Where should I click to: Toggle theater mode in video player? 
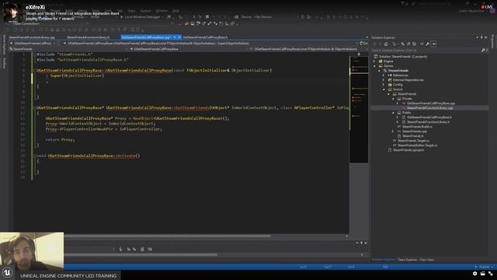pyautogui.click(x=482, y=273)
